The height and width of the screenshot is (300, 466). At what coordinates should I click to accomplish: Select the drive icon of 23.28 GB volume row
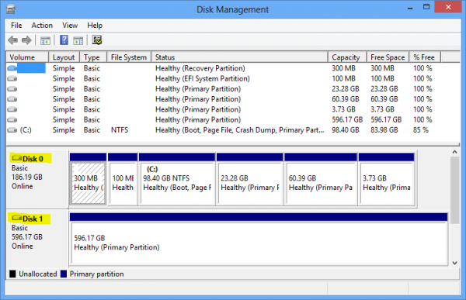click(x=12, y=89)
